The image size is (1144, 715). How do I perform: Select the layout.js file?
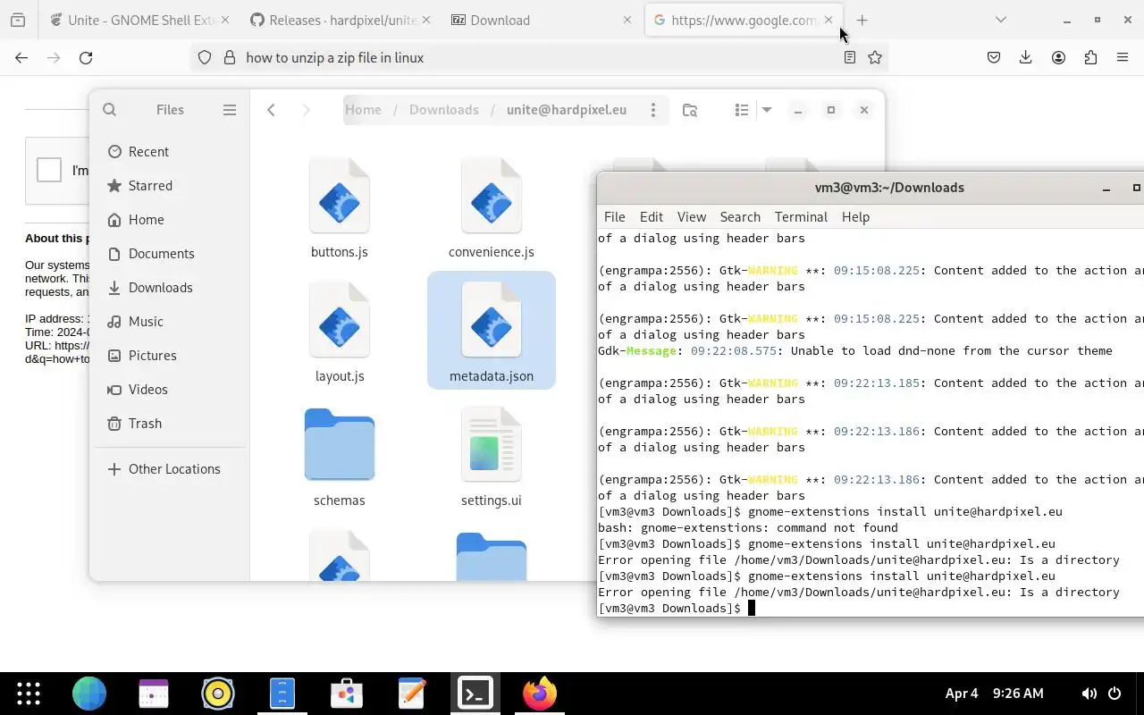point(340,332)
